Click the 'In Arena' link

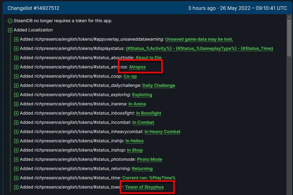(x=137, y=104)
